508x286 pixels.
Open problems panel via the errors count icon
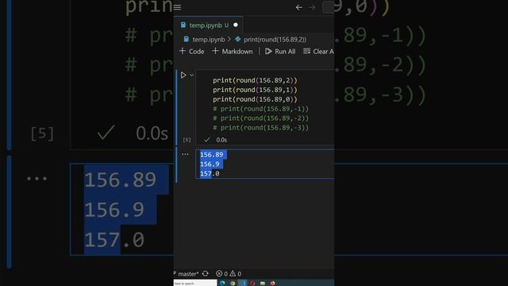[222, 273]
